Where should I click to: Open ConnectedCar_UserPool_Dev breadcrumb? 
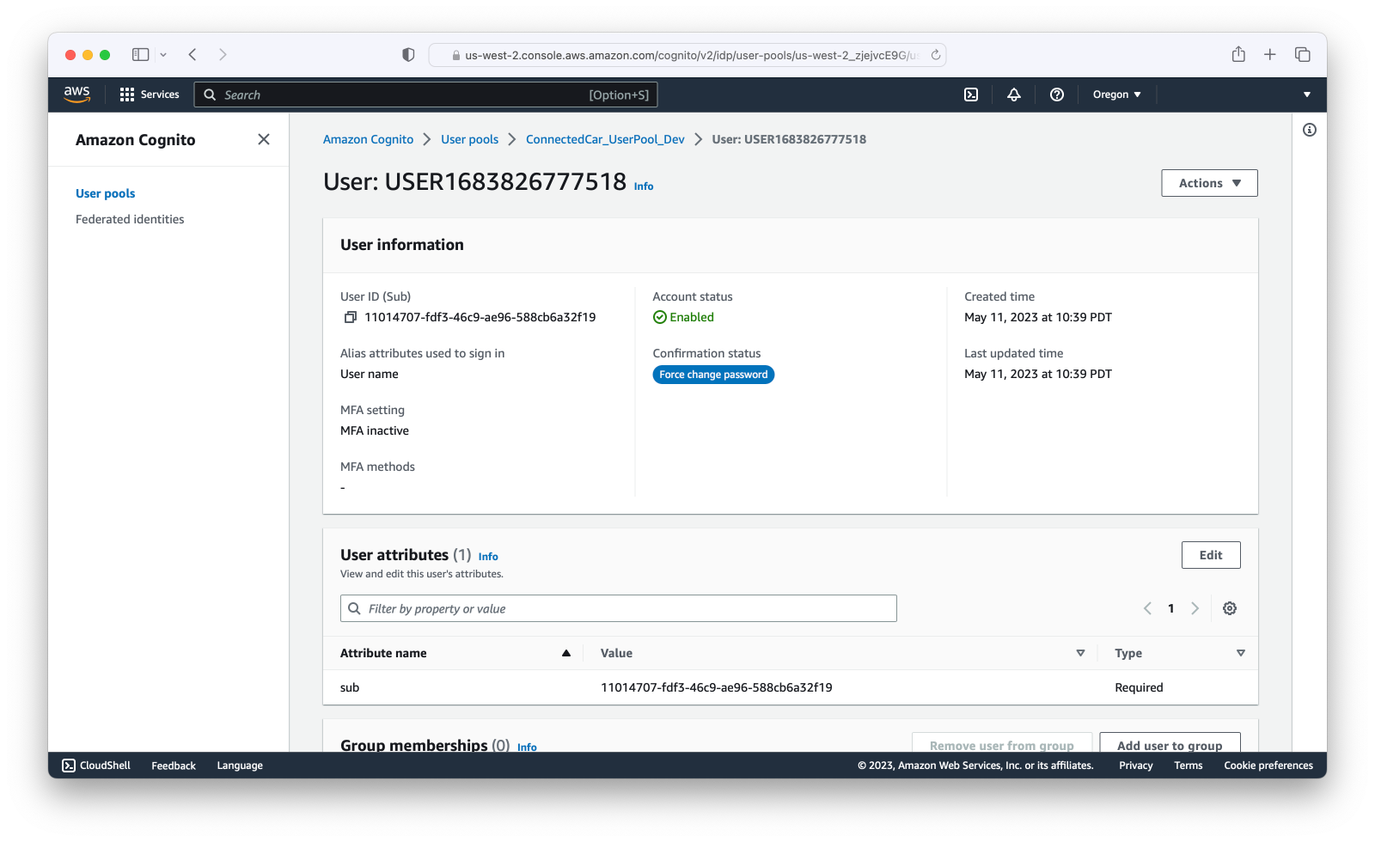(605, 139)
